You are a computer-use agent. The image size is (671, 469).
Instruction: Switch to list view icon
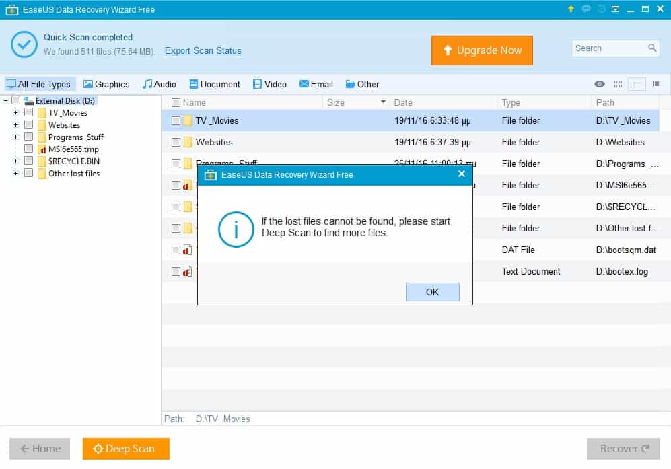pos(637,84)
